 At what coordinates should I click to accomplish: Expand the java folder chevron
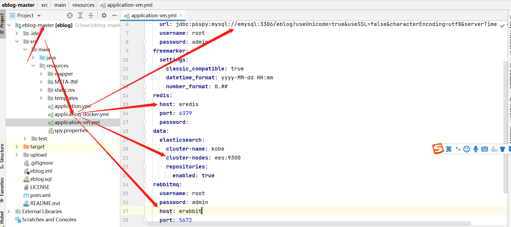click(x=33, y=57)
